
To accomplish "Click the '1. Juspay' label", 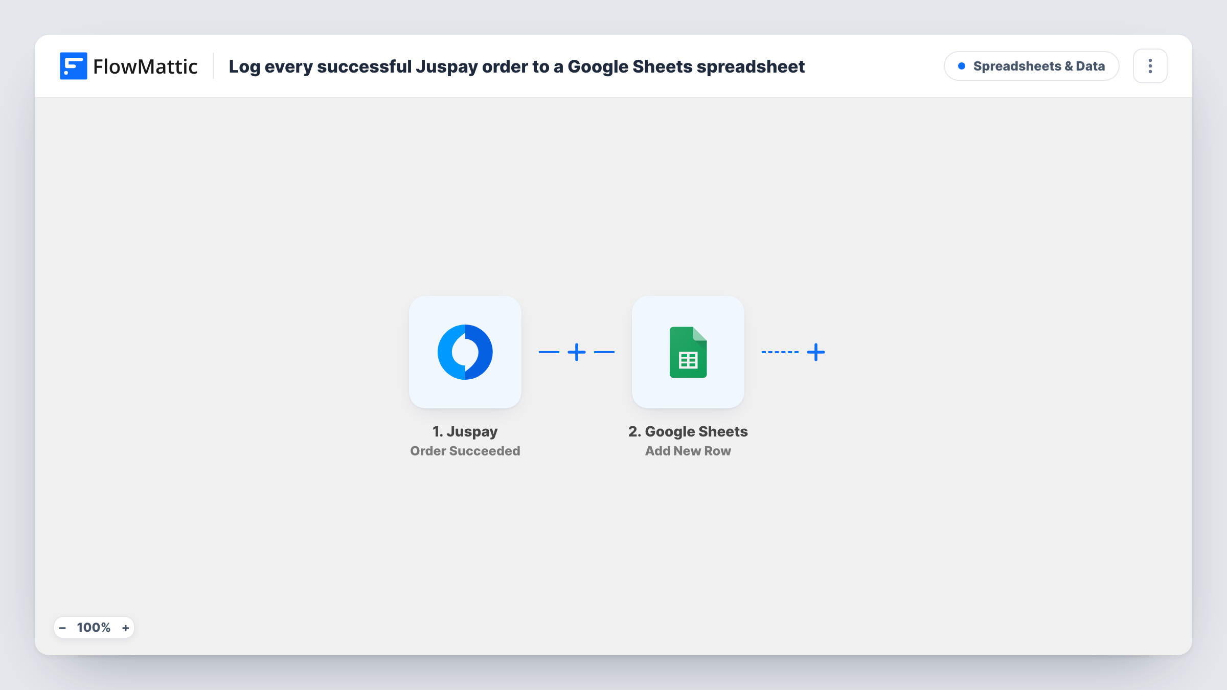I will pos(465,431).
